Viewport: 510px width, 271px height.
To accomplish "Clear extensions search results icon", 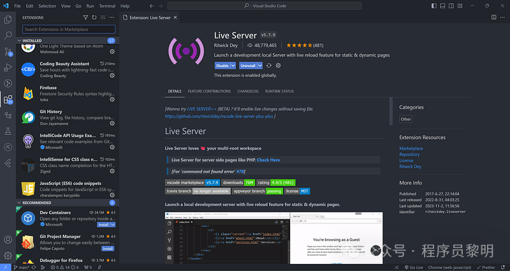I will [x=103, y=18].
